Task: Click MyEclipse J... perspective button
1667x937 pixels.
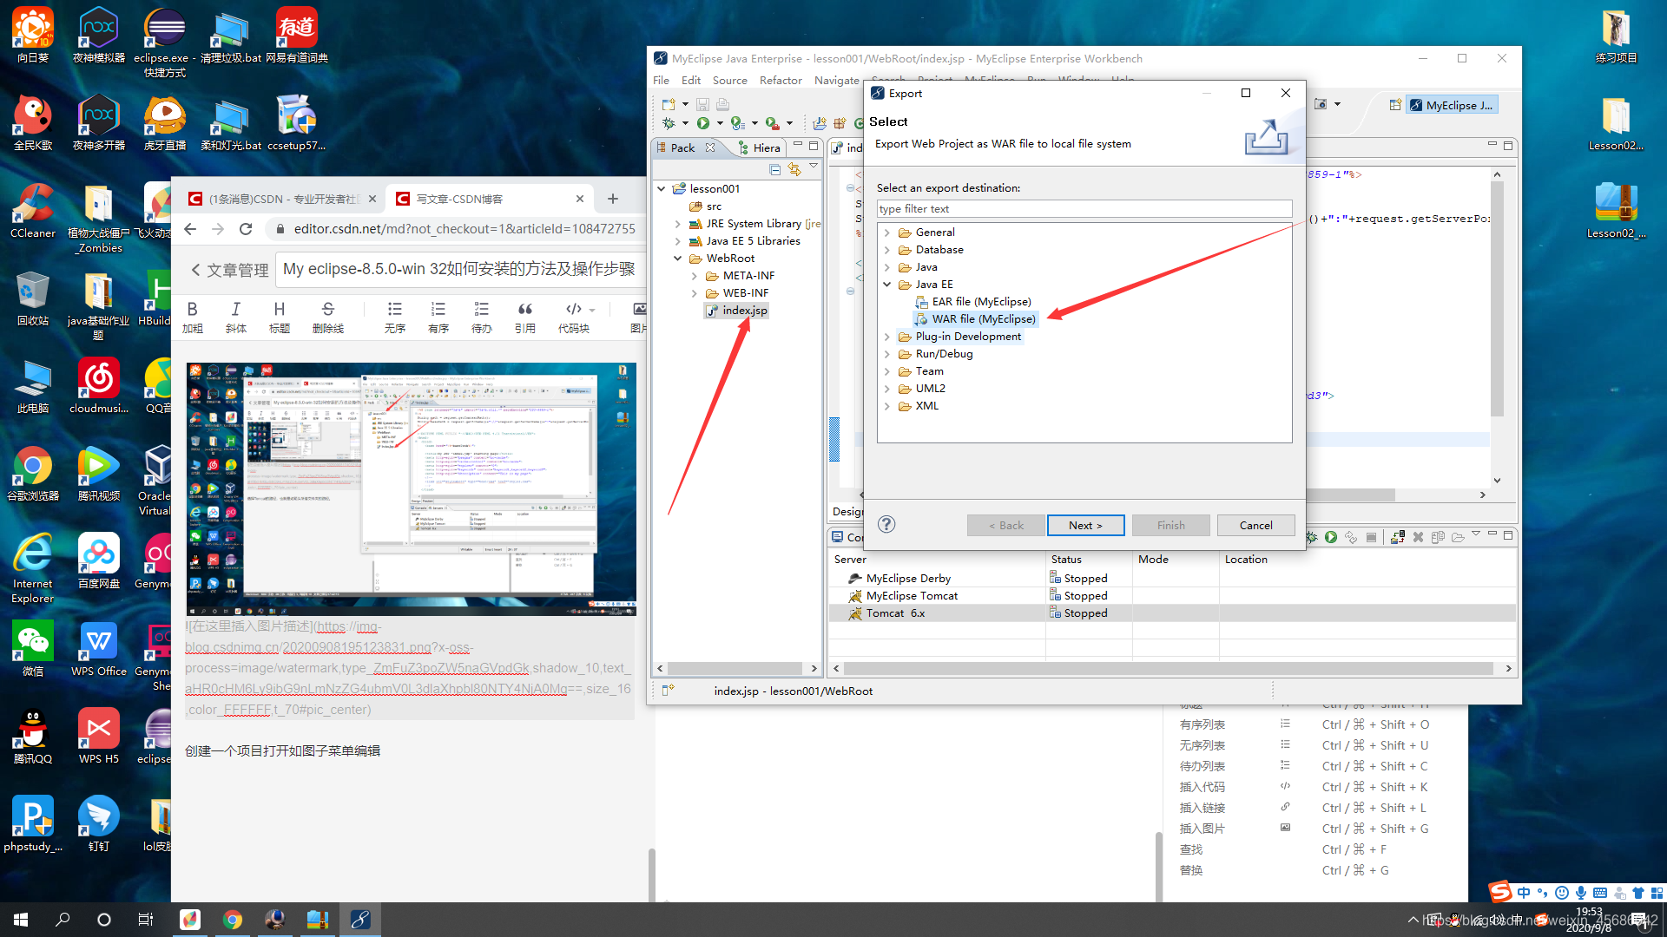Action: point(1452,105)
